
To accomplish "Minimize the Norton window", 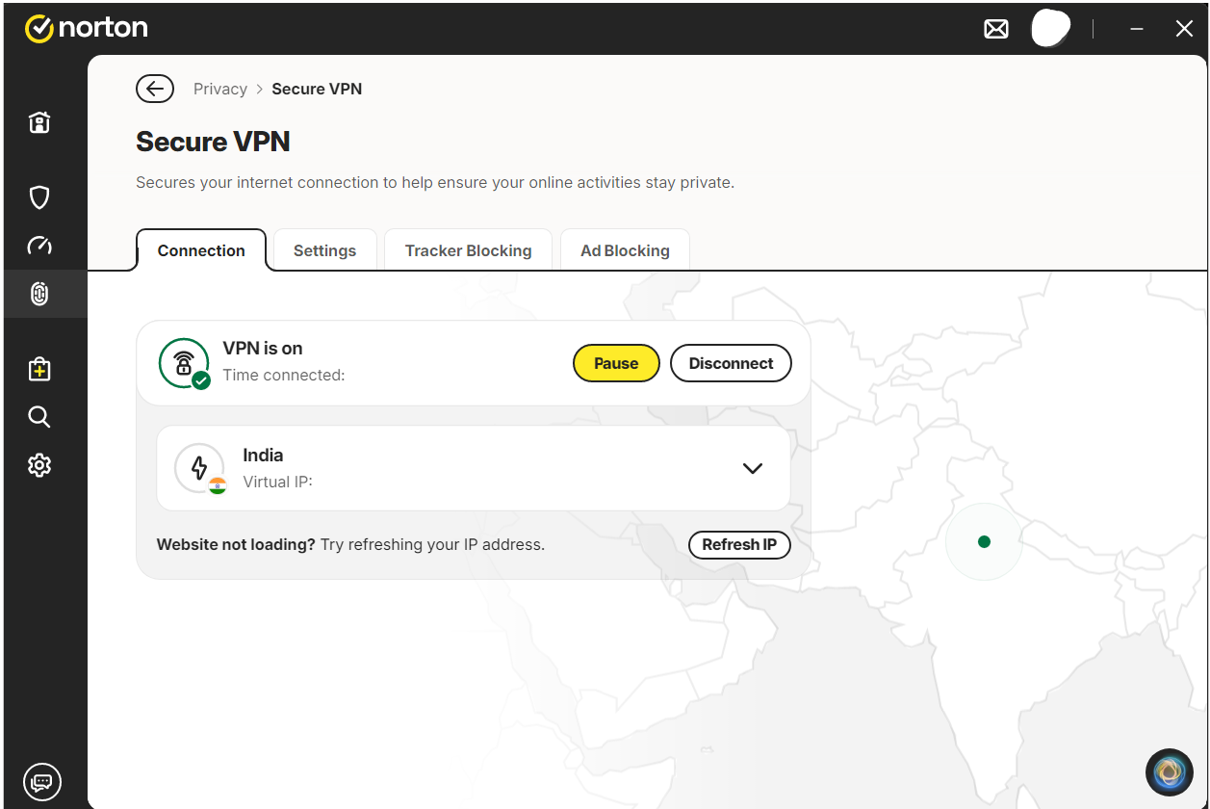I will 1137,30.
